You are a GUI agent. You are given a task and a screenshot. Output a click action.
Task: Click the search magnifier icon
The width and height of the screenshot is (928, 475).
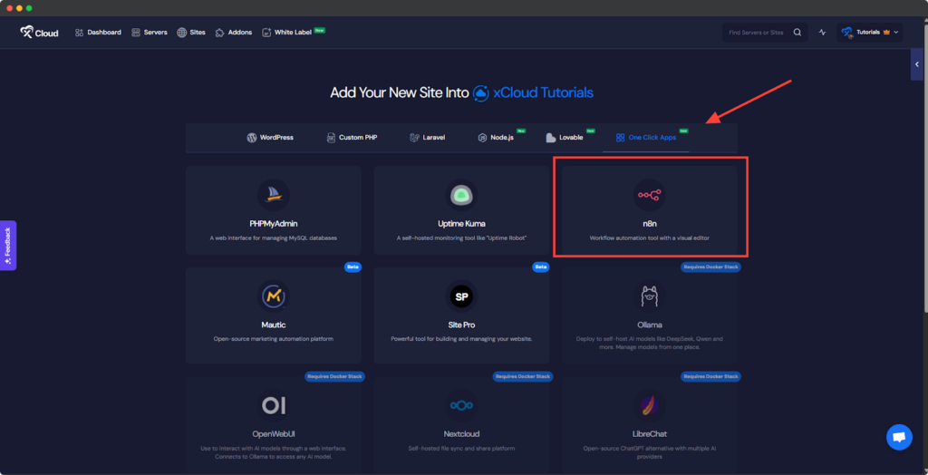coord(797,33)
